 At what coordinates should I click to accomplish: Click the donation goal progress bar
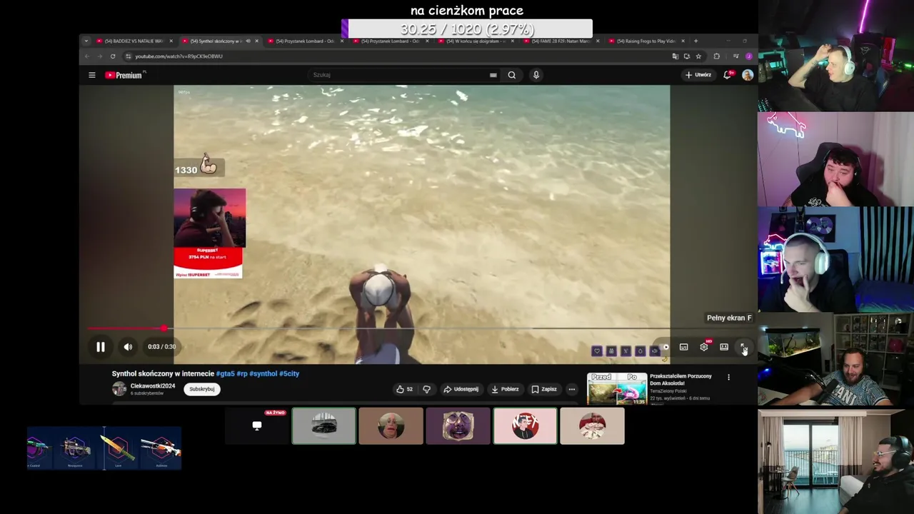point(467,29)
